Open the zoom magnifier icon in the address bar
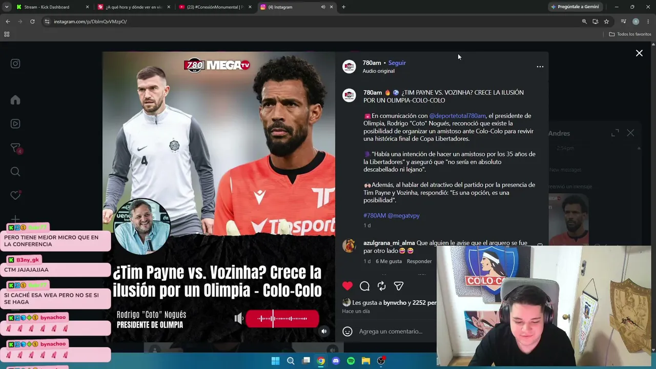 584,22
